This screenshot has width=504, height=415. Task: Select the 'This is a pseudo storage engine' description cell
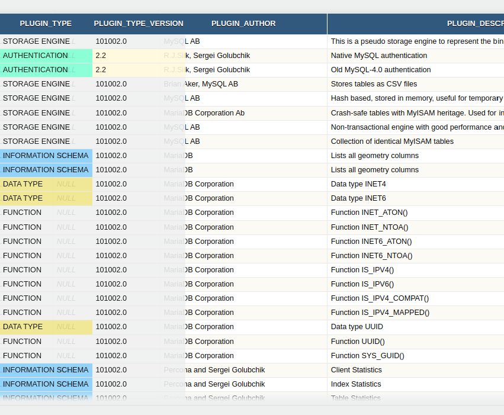[x=416, y=41]
